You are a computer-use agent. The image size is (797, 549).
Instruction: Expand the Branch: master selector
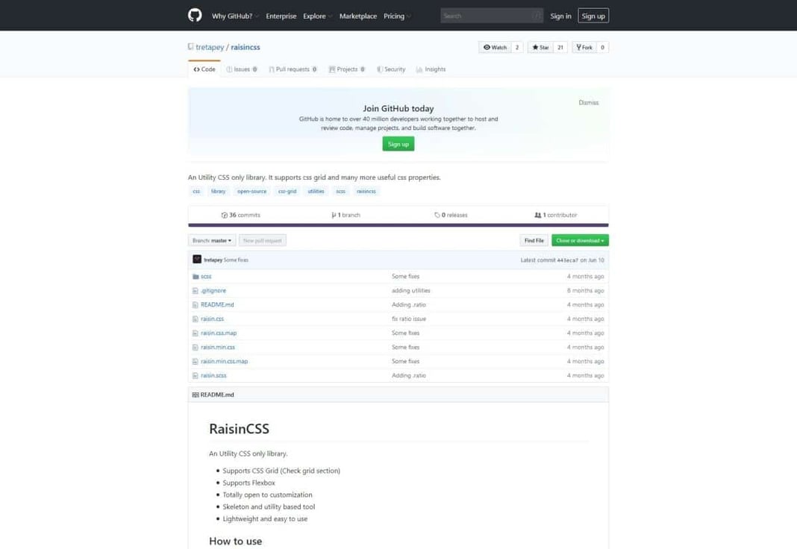tap(210, 240)
